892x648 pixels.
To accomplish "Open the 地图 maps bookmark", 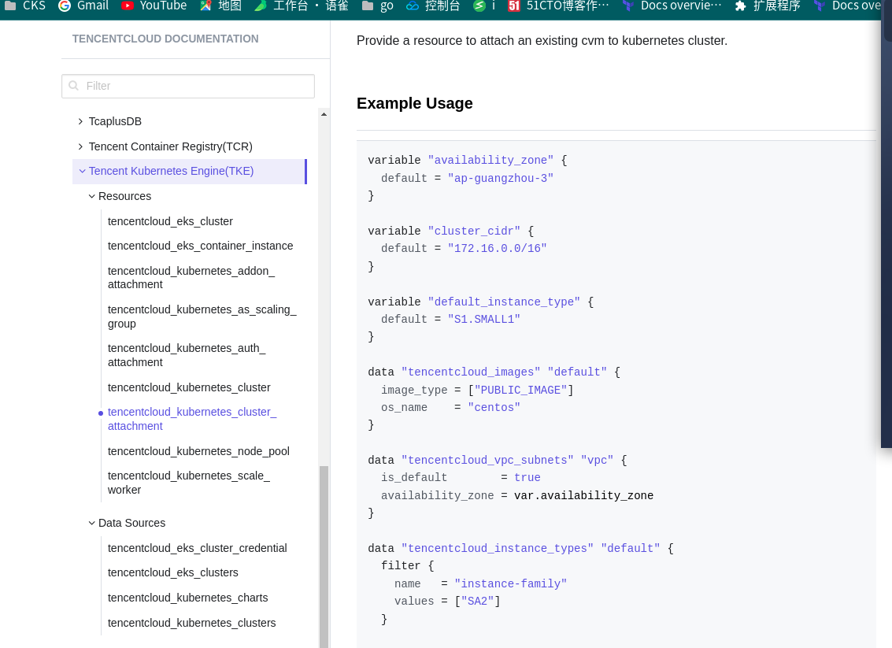I will pyautogui.click(x=220, y=6).
